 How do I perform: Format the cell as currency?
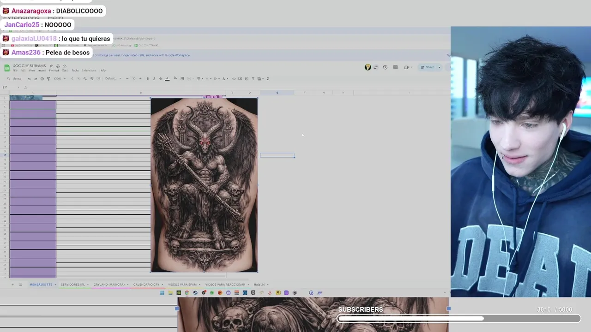click(x=72, y=78)
